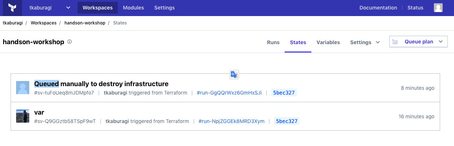Viewport: 454px width, 146px height.
Task: Click the photo avatar on the var state
Action: (23, 116)
